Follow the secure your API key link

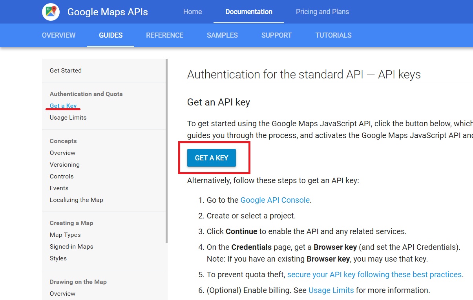tap(374, 275)
